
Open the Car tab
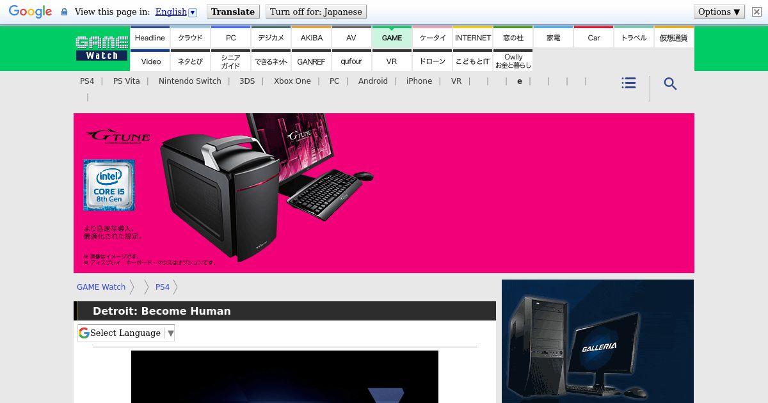[594, 38]
